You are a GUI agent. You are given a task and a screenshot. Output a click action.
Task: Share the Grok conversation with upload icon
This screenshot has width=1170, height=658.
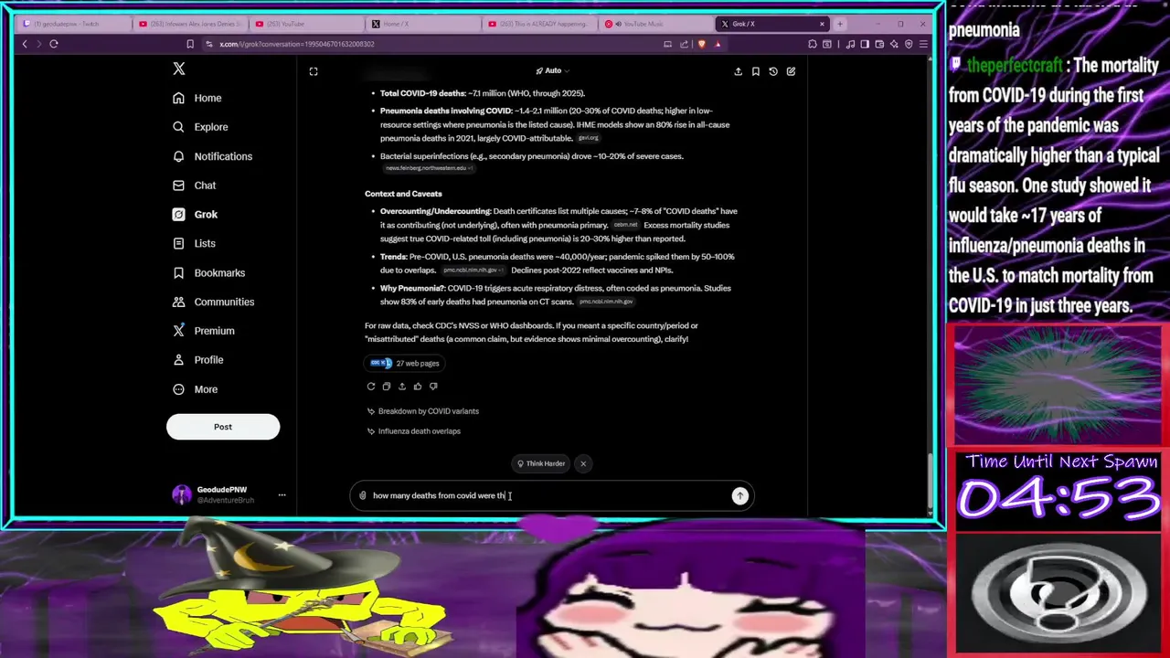tap(739, 71)
